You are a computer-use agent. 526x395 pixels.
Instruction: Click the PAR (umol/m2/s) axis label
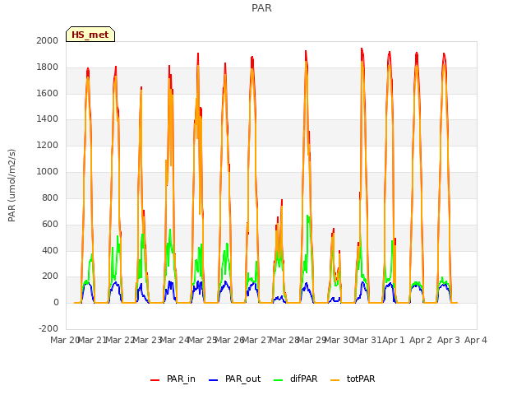pos(12,185)
